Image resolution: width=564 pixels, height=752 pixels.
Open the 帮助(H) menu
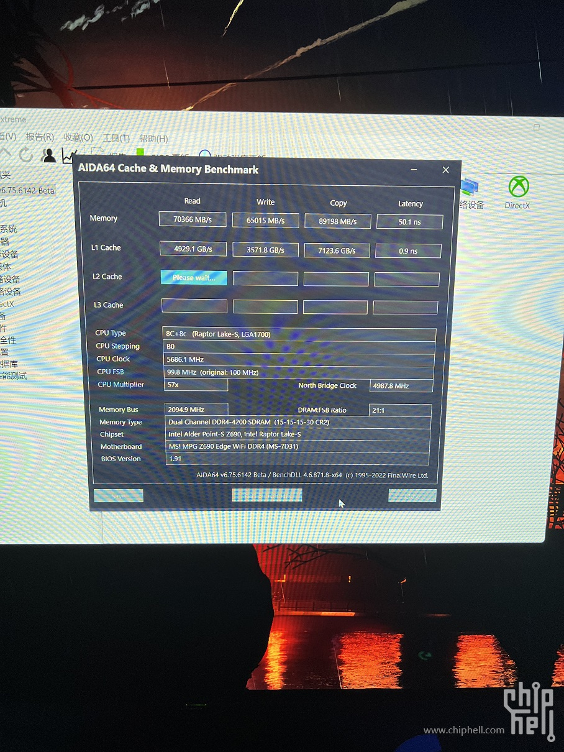coord(153,139)
